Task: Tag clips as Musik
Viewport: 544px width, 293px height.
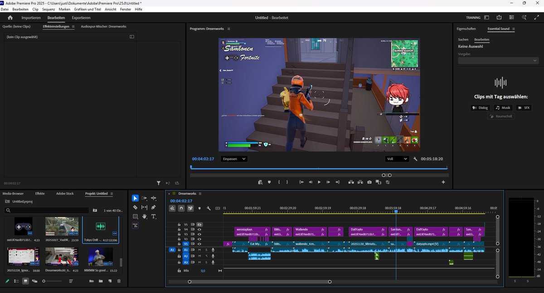Action: (503, 108)
